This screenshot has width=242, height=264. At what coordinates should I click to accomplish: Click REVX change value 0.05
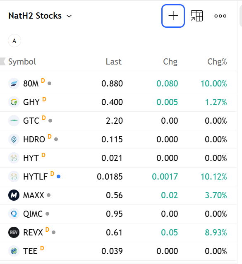tap(170, 233)
